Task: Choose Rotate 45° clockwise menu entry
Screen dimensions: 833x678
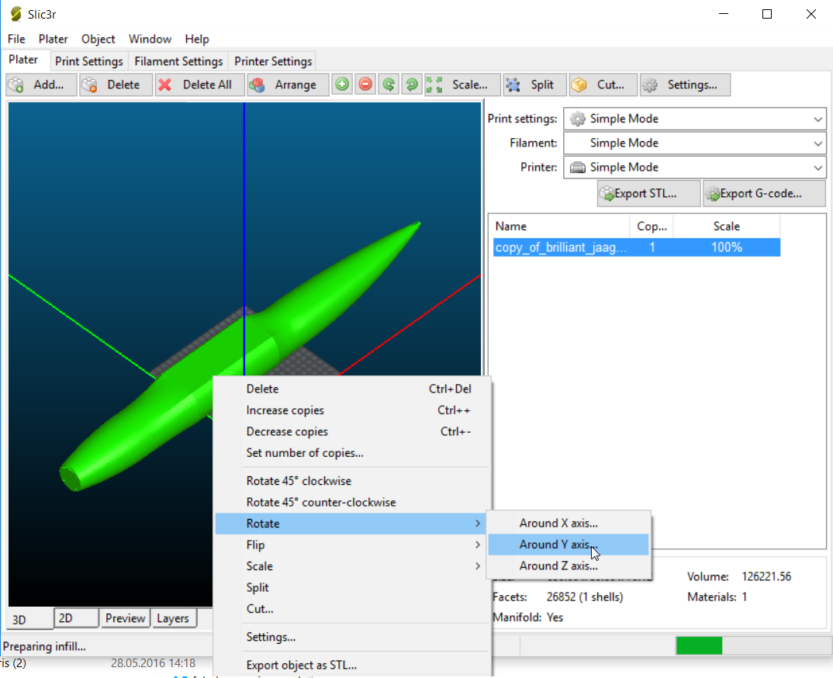Action: pyautogui.click(x=353, y=481)
